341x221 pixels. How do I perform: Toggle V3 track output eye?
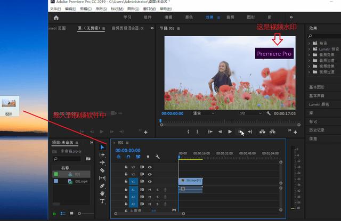tap(150, 167)
